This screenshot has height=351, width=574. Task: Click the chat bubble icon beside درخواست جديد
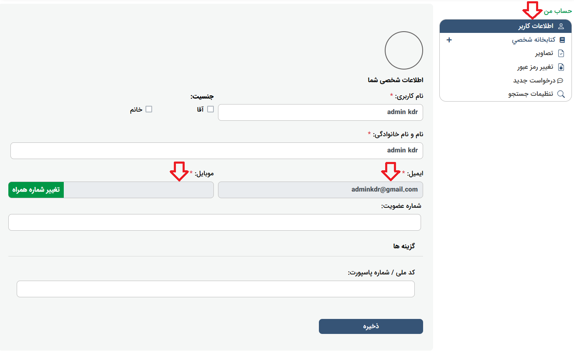click(x=560, y=81)
